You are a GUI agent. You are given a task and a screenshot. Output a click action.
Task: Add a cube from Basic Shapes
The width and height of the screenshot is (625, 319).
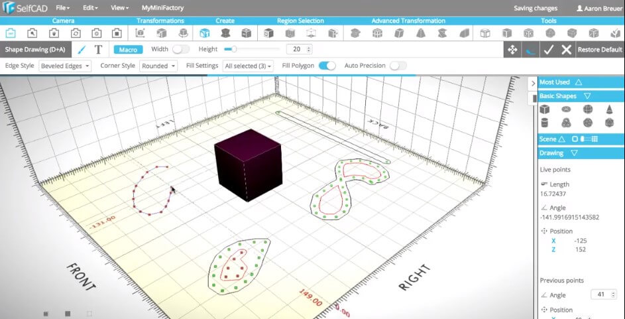pyautogui.click(x=545, y=109)
